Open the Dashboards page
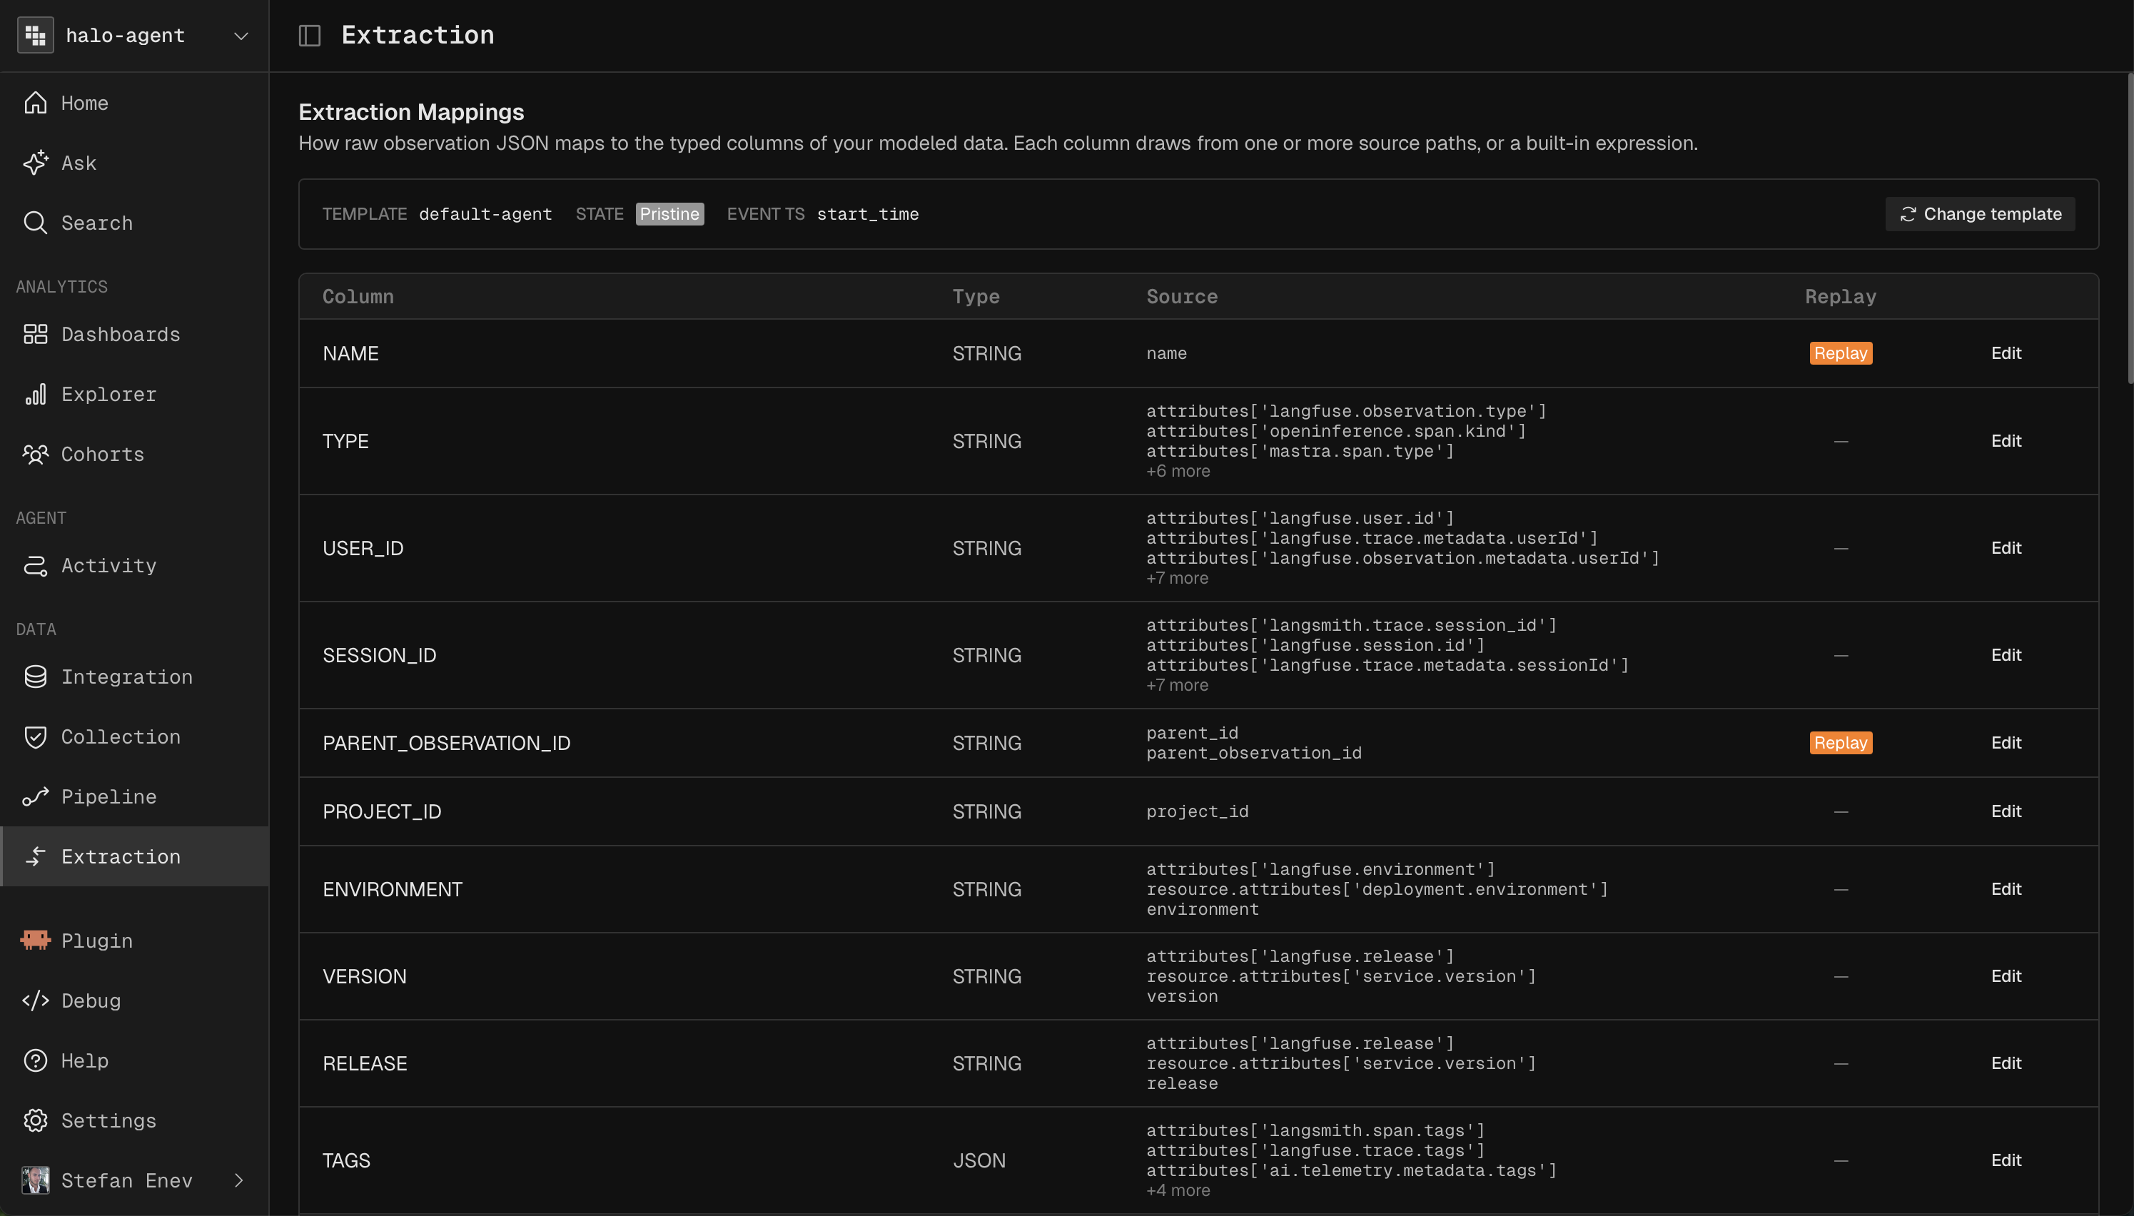Screen dimensions: 2134x1216 click(x=134, y=334)
